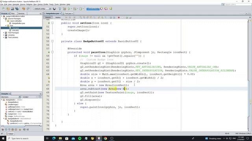This screenshot has width=252, height=141.
Task: Open Windows Start menu
Action: (x=3, y=138)
